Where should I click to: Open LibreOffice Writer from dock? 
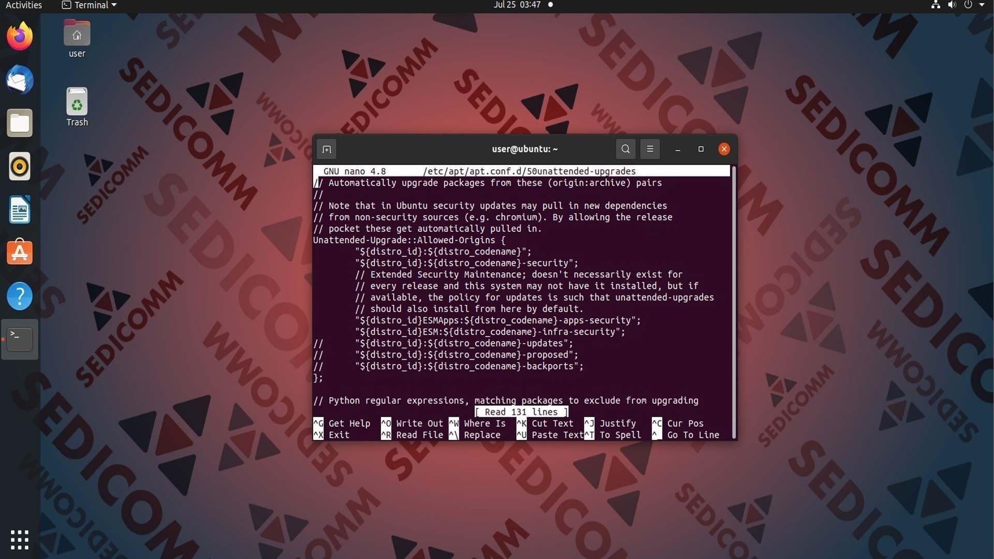[x=20, y=210]
